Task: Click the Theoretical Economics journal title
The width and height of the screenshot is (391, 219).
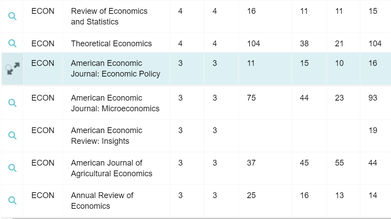Action: pyautogui.click(x=111, y=44)
